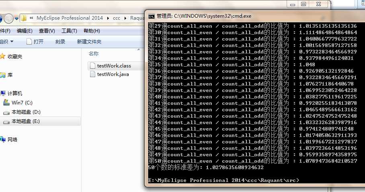Close the Explorer window
This screenshot has height=192, width=365.
click(x=319, y=4)
